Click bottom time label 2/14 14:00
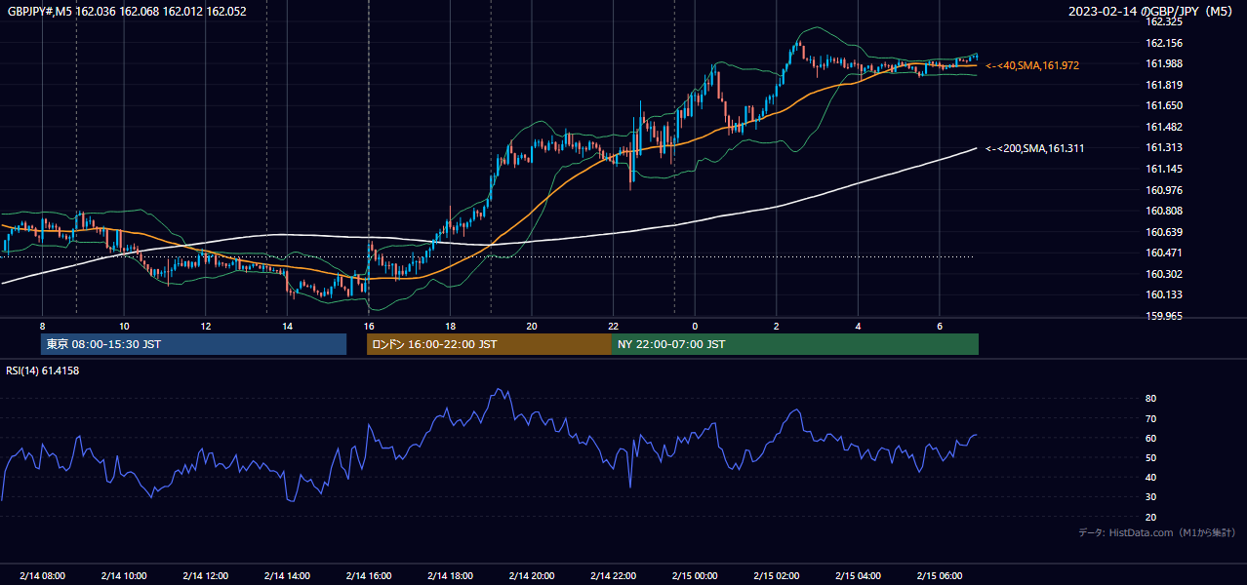The width and height of the screenshot is (1247, 585). tap(287, 575)
